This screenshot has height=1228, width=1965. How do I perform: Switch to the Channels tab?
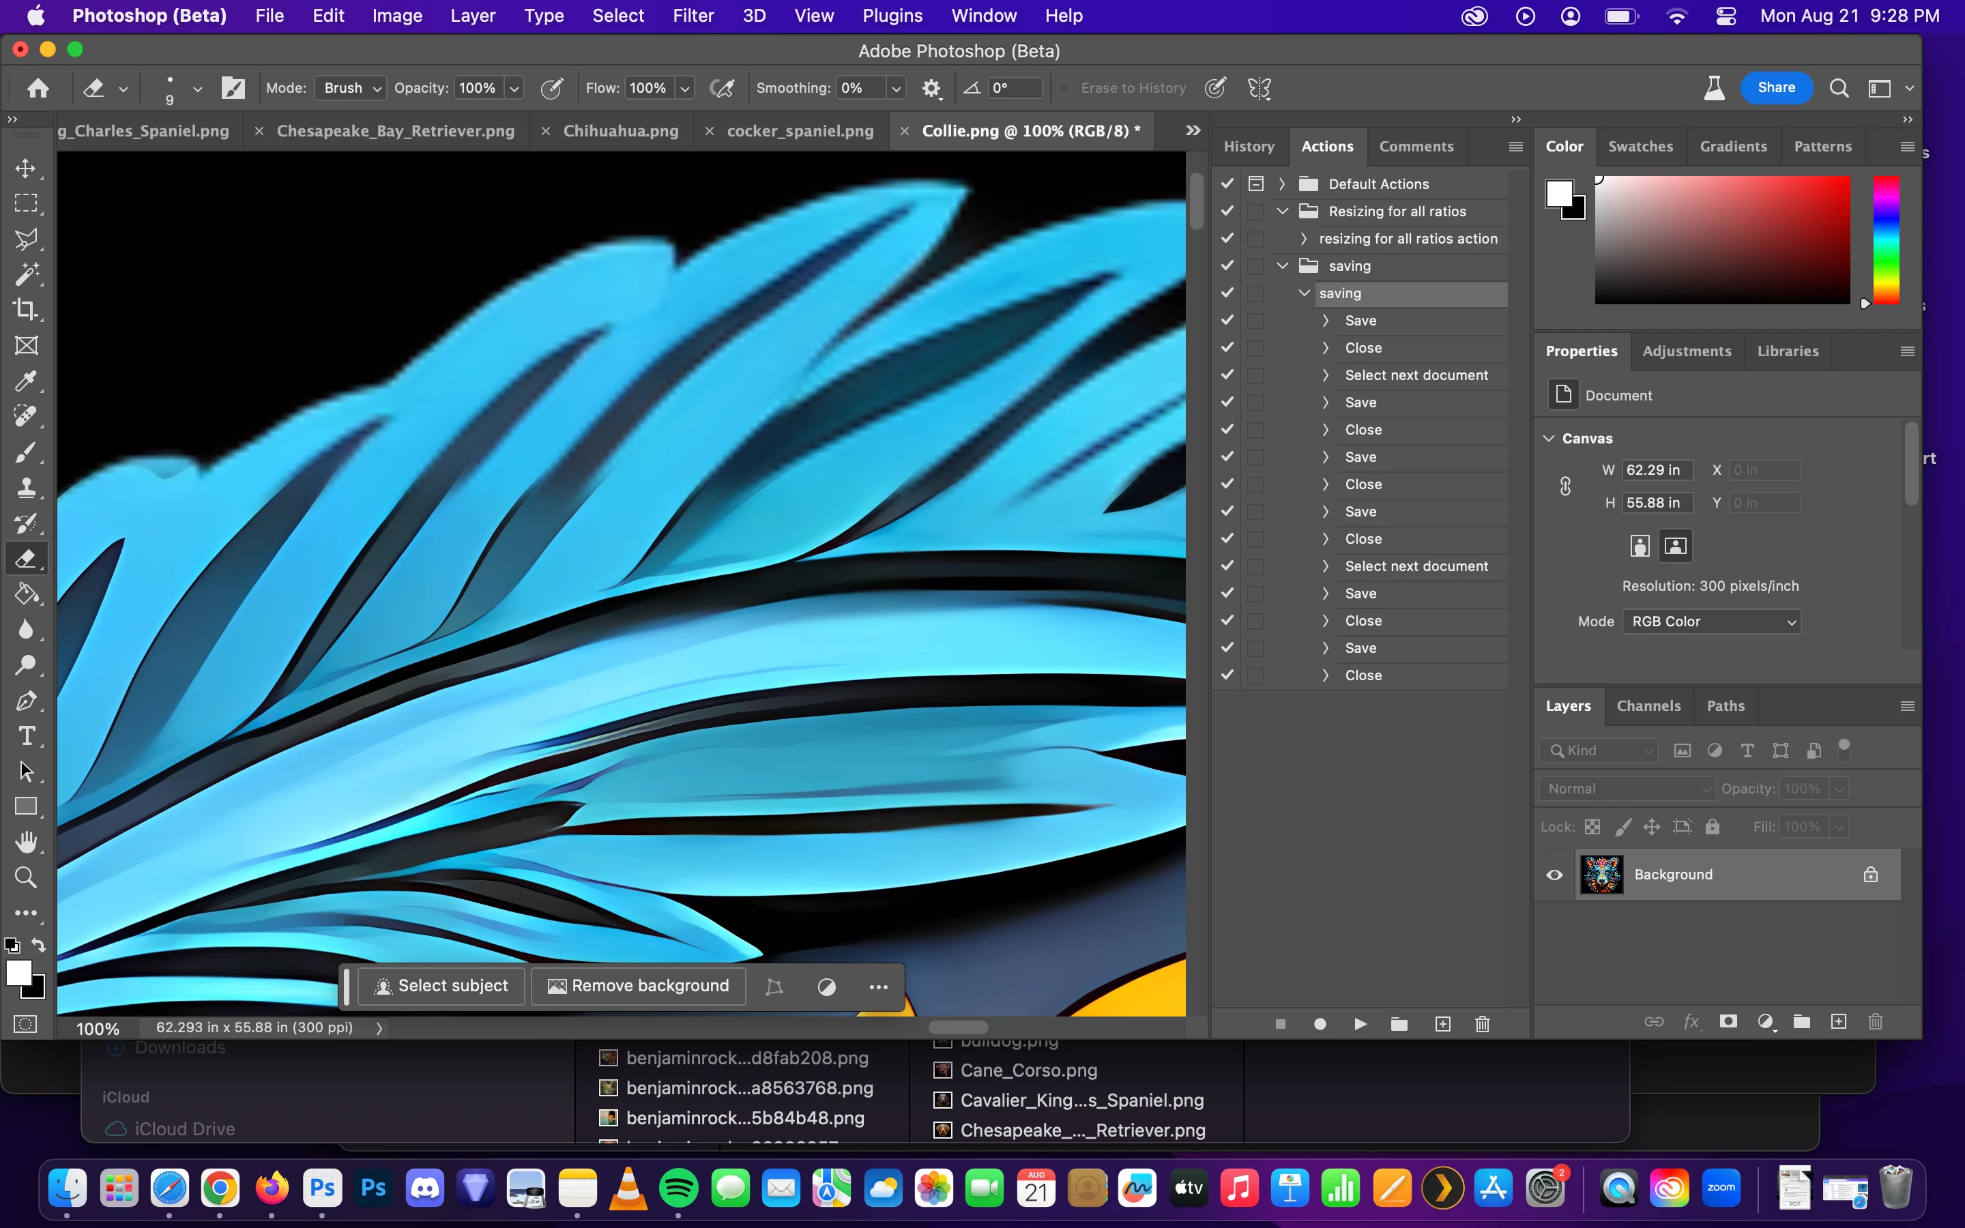click(x=1648, y=706)
